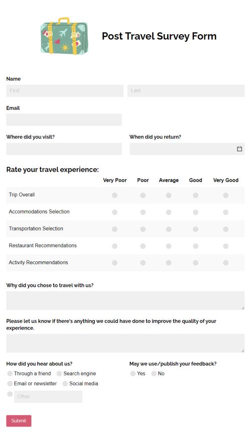
Task: Rate Transportation Selection as Average
Action: [169, 229]
